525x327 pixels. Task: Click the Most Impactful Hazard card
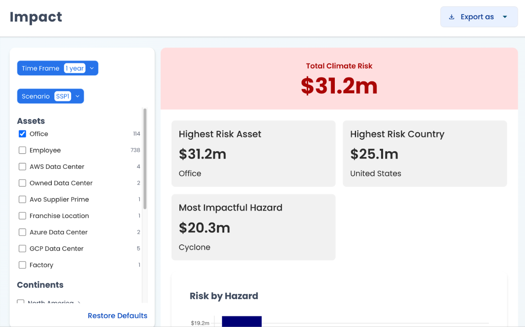253,227
